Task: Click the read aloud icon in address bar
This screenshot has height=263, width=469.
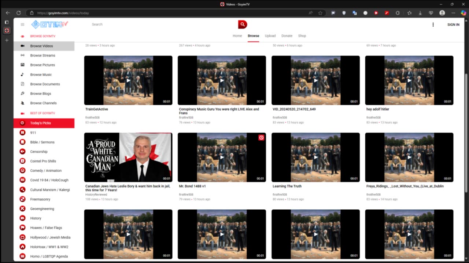Action: click(x=311, y=13)
